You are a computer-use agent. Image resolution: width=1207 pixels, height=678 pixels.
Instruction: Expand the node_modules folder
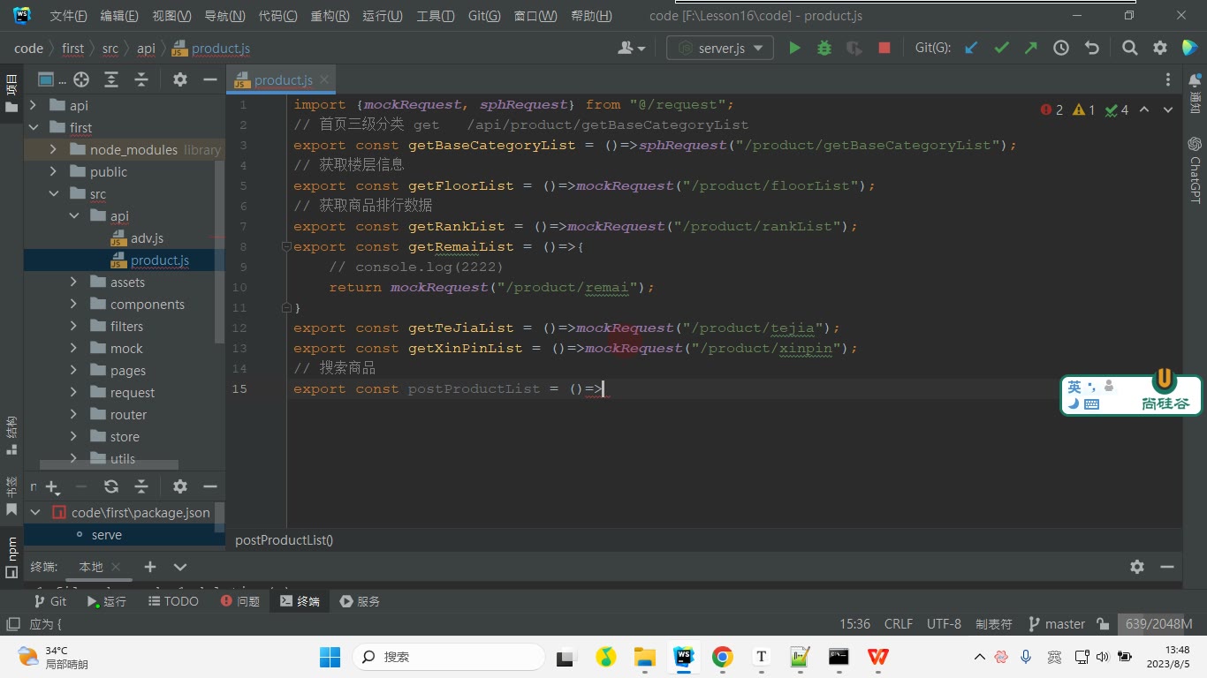[53, 150]
